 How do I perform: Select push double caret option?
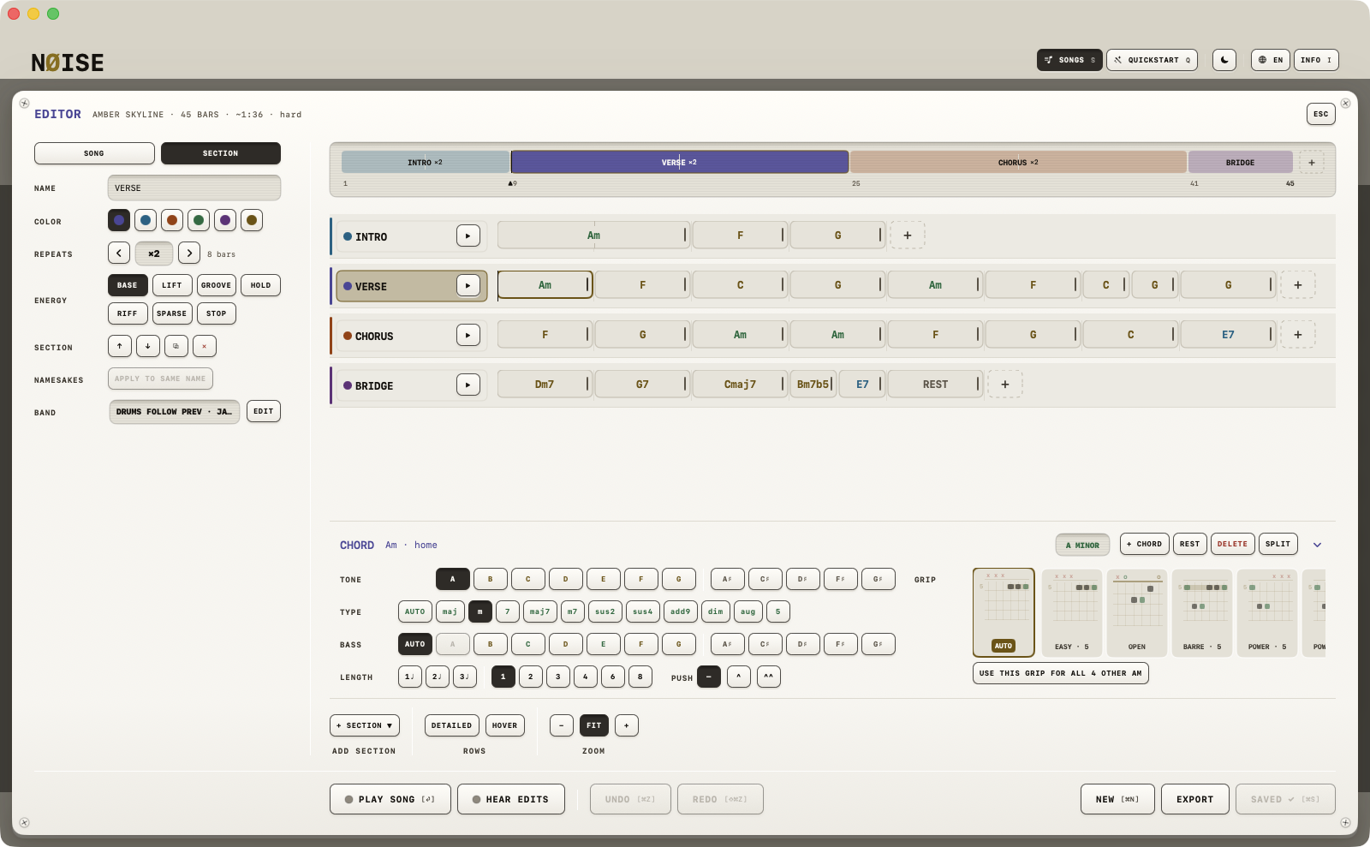click(x=769, y=677)
